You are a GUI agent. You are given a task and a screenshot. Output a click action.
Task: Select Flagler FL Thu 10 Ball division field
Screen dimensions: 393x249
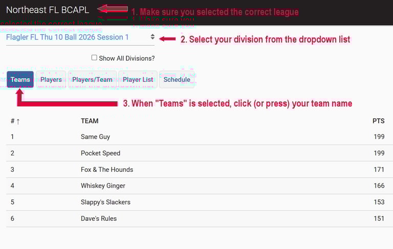[x=68, y=37]
